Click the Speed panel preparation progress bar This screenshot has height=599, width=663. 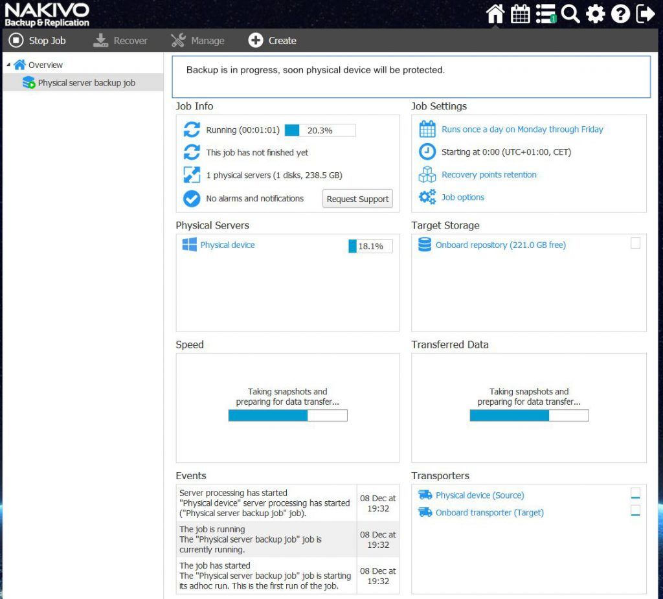coord(288,415)
